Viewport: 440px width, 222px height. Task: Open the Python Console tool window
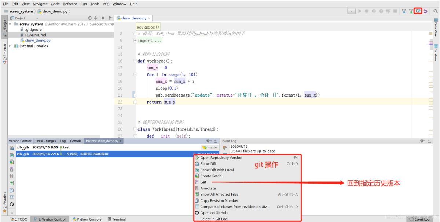point(87,219)
